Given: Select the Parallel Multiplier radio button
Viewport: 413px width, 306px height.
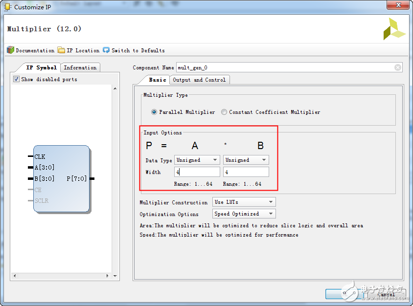Looking at the screenshot, I should pos(155,112).
